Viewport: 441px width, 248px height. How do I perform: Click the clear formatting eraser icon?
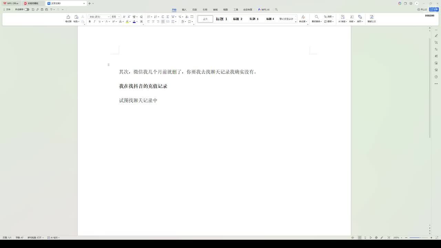tap(141, 17)
